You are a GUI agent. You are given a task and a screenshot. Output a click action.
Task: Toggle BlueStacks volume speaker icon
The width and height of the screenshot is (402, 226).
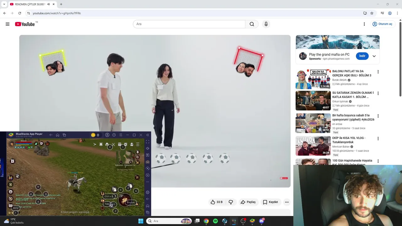pos(148,148)
